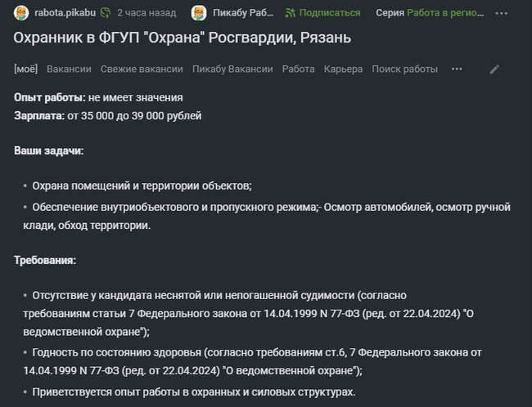Click the subscribe feed icon
This screenshot has height=407, width=532.
290,13
